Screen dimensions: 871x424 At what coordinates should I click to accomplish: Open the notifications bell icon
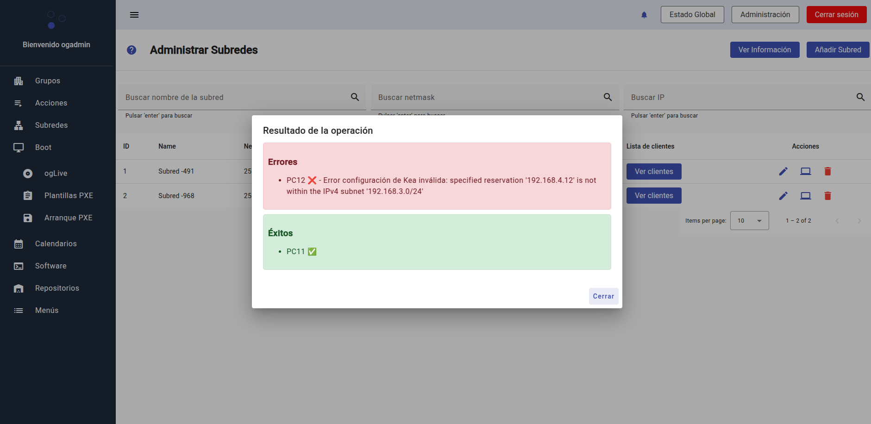644,15
